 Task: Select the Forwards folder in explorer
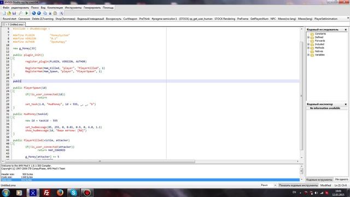[x=319, y=40]
